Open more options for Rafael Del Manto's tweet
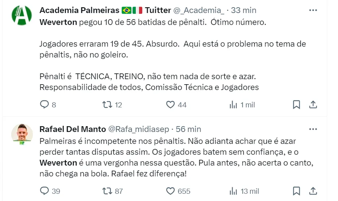 pyautogui.click(x=313, y=129)
